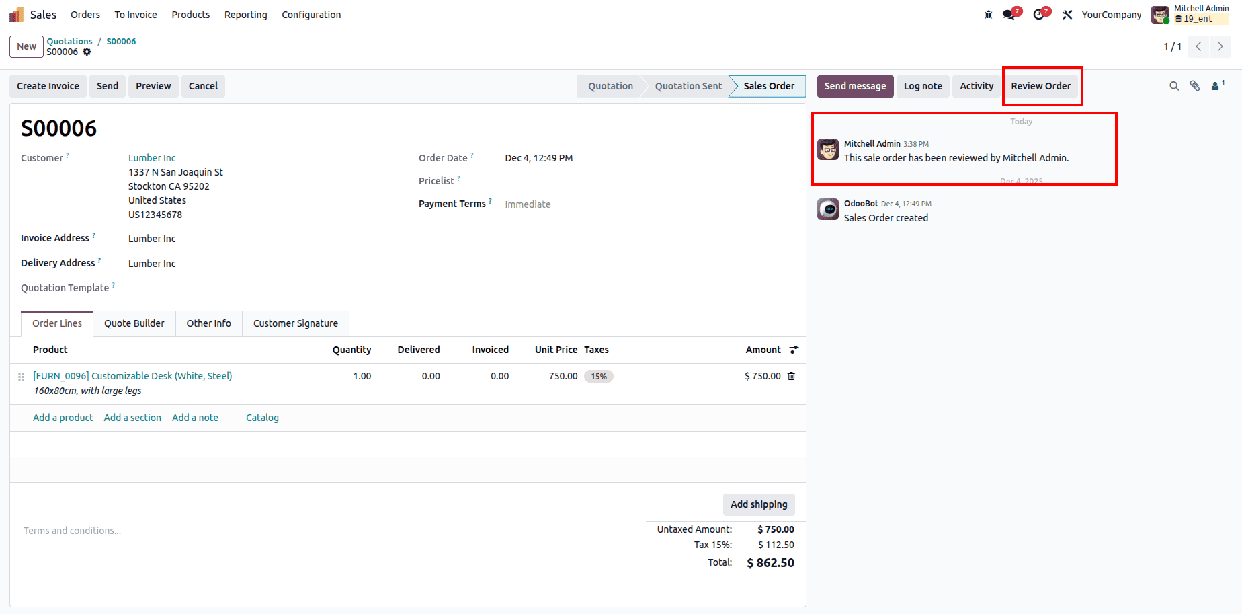
Task: Open the activities clock icon
Action: (x=1039, y=14)
